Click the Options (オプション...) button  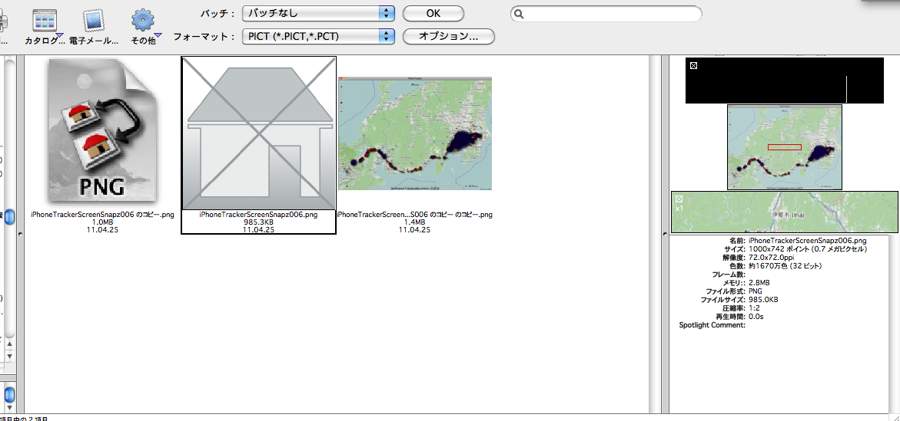point(448,36)
